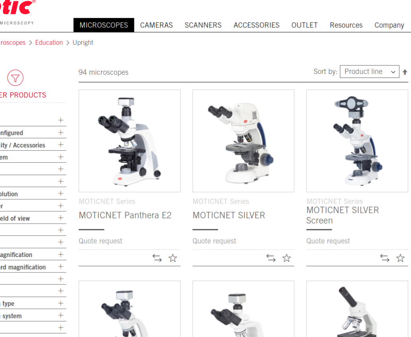Open the Company menu
Screen dimensions: 411x337
point(389,25)
